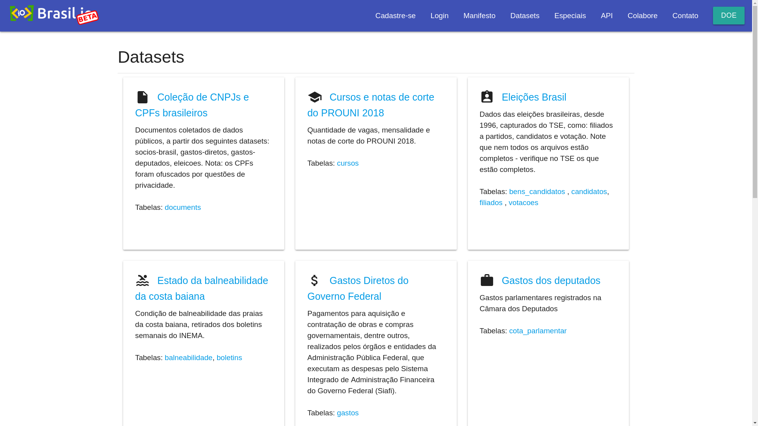
Task: Open the bens_candidatos table link
Action: tap(537, 192)
